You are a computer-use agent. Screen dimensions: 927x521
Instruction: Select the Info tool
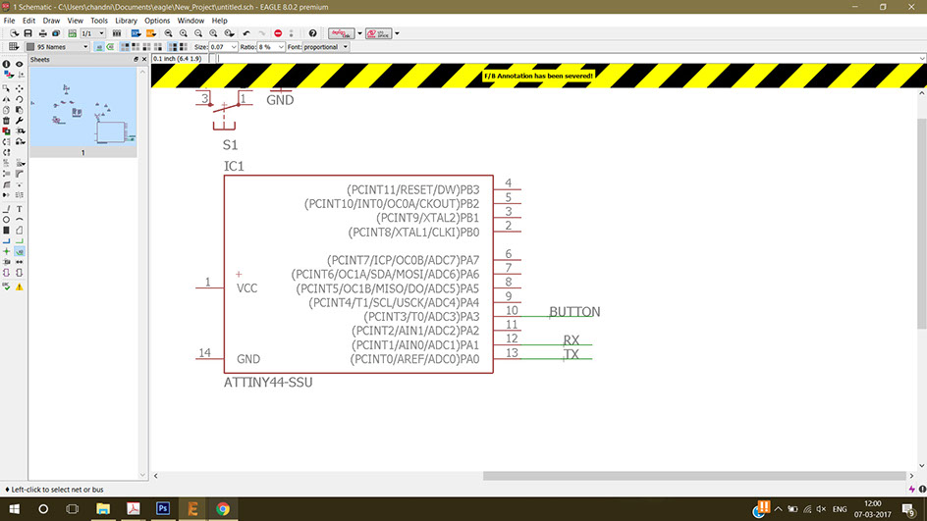pos(7,64)
